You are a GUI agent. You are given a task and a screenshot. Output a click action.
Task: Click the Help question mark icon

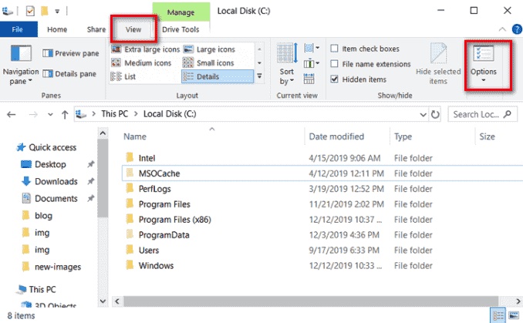(x=517, y=29)
